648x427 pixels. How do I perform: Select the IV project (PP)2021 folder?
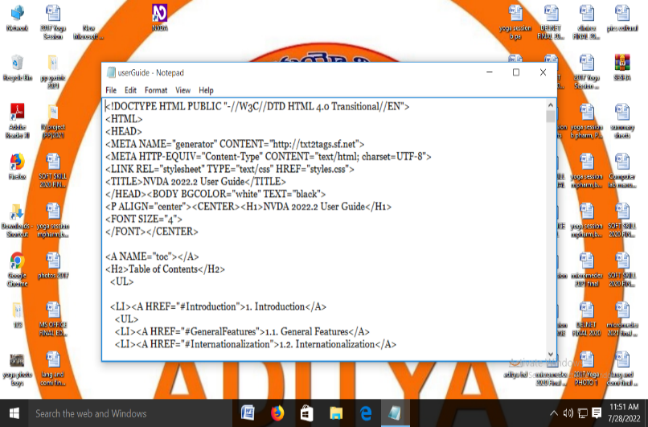click(x=53, y=121)
